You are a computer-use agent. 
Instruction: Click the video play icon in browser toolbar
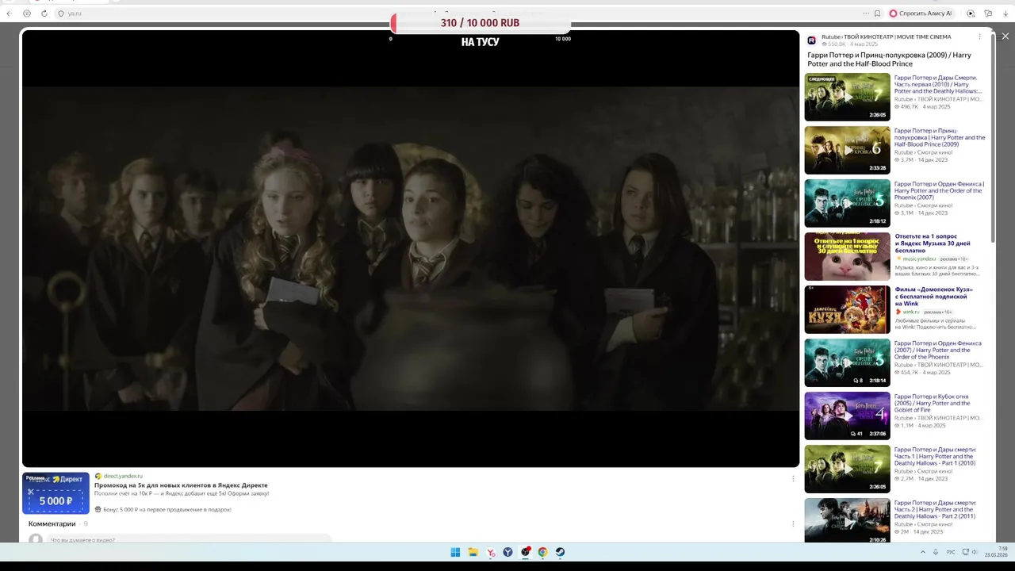(x=971, y=13)
